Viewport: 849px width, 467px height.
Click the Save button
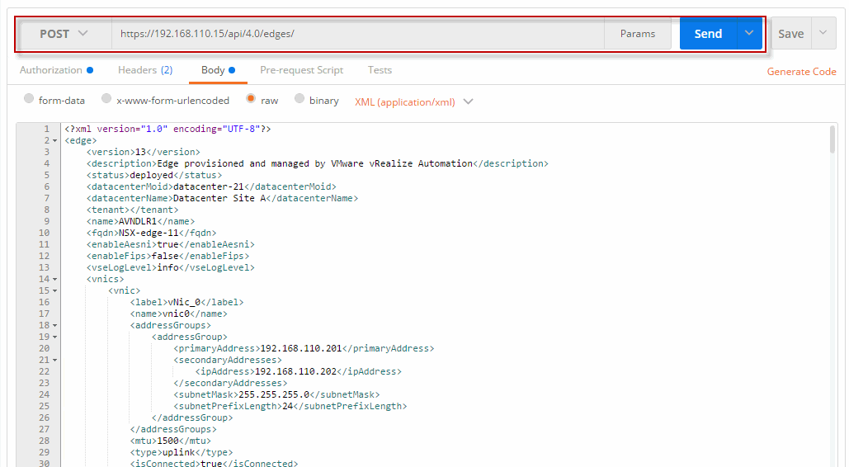click(790, 34)
